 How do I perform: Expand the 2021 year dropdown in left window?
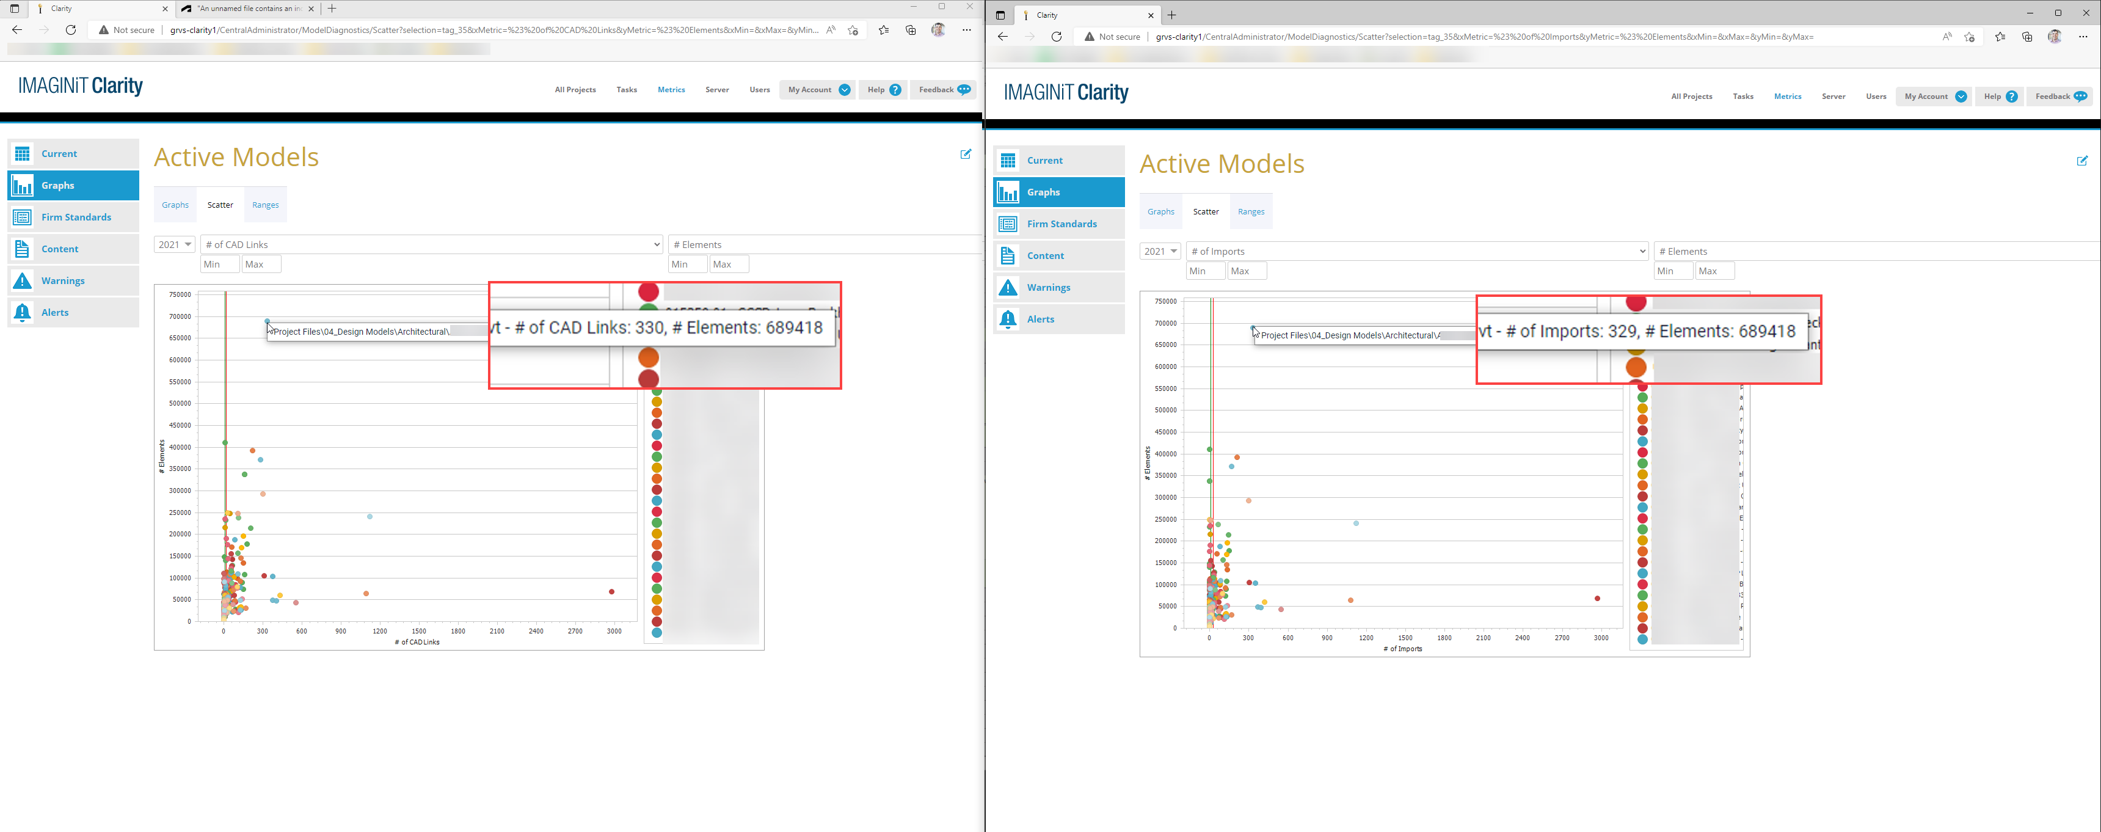click(175, 245)
